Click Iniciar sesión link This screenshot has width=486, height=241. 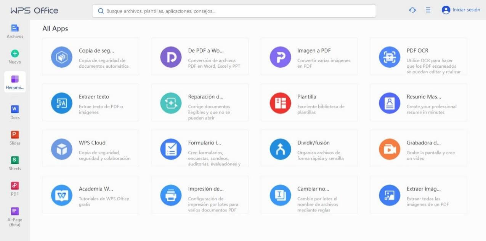click(466, 10)
